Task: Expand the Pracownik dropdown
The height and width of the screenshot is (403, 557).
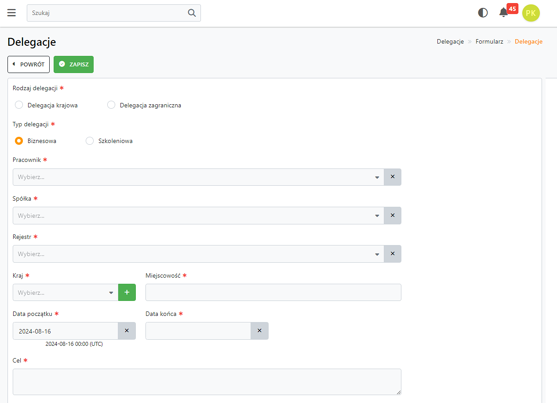Action: 198,177
